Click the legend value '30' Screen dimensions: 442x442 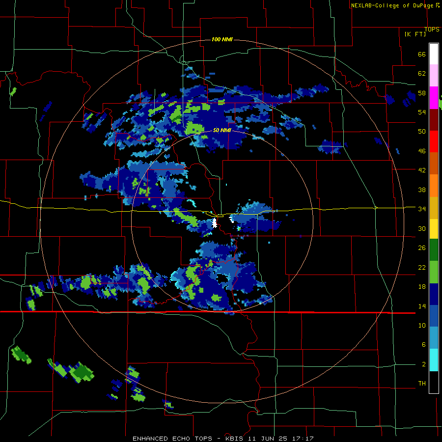[422, 228]
